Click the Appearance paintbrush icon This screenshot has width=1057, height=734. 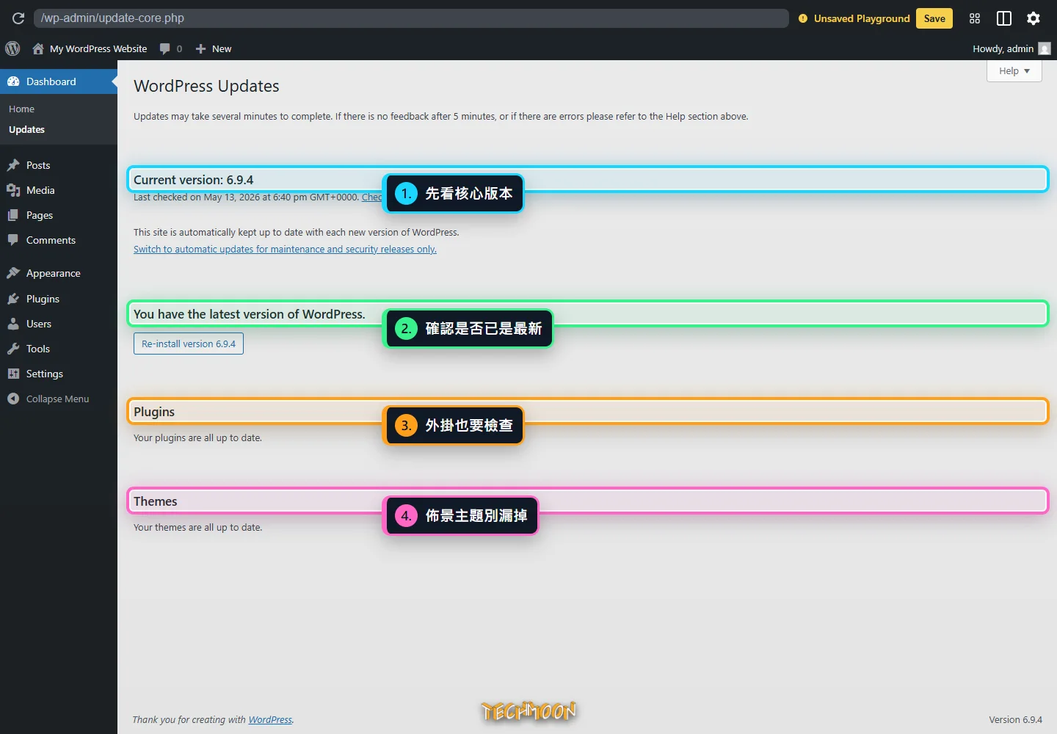click(x=13, y=273)
